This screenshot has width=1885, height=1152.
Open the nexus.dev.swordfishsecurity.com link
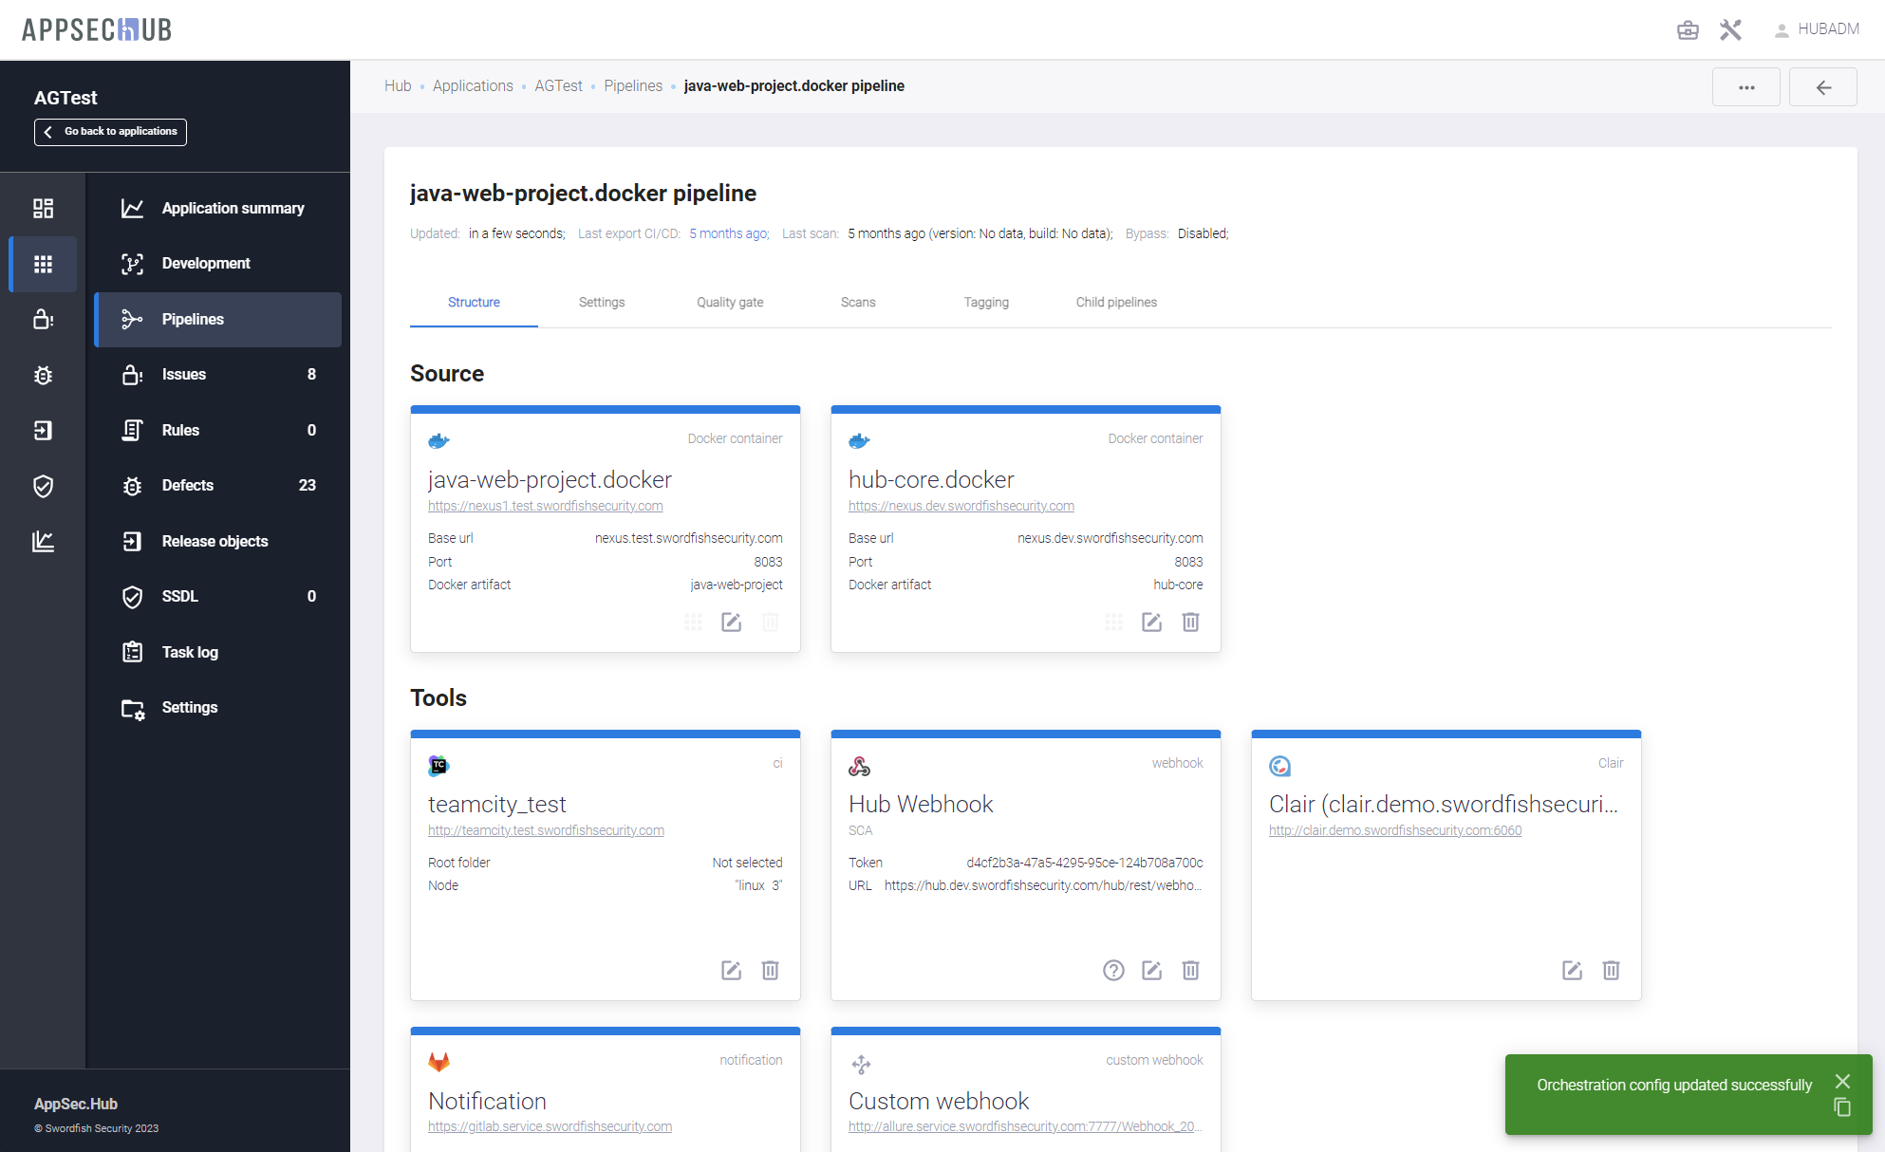coord(961,506)
